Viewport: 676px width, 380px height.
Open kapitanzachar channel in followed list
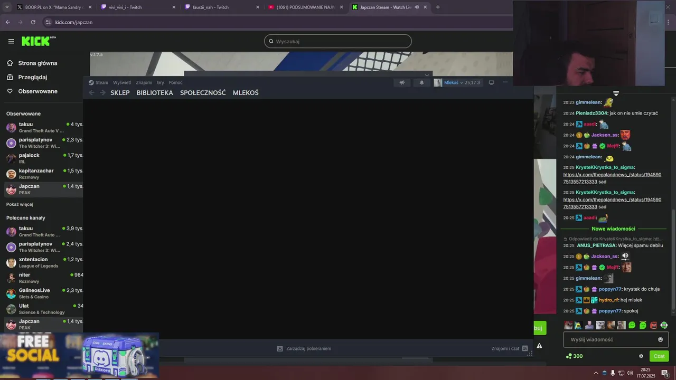[x=44, y=174]
